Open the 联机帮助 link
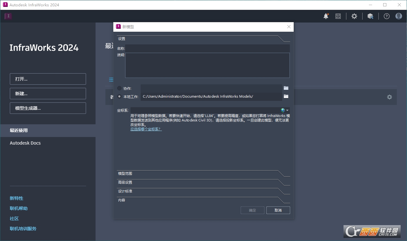Viewport: 407px width, 241px height. pyautogui.click(x=19, y=208)
